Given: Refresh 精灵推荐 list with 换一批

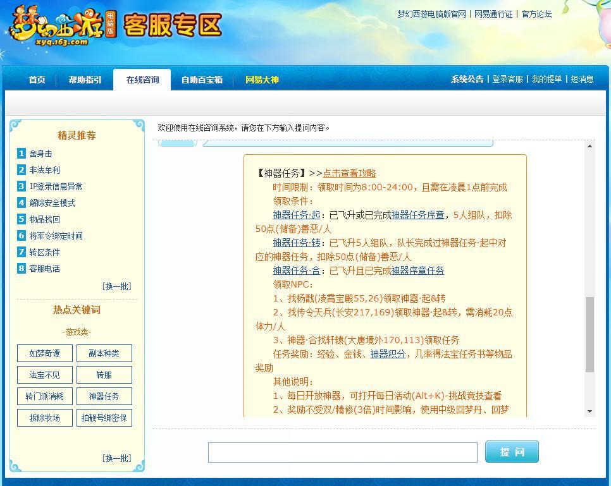Looking at the screenshot, I should point(116,286).
